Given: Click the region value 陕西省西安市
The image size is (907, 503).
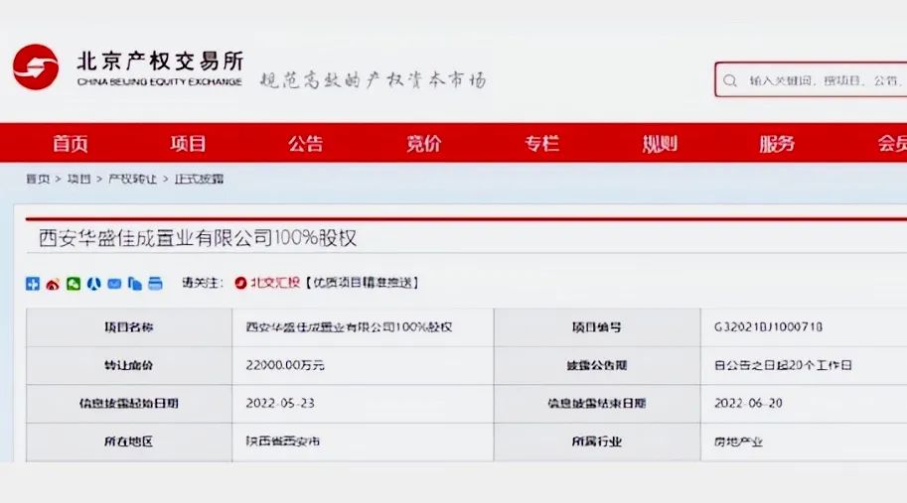Looking at the screenshot, I should (x=283, y=441).
